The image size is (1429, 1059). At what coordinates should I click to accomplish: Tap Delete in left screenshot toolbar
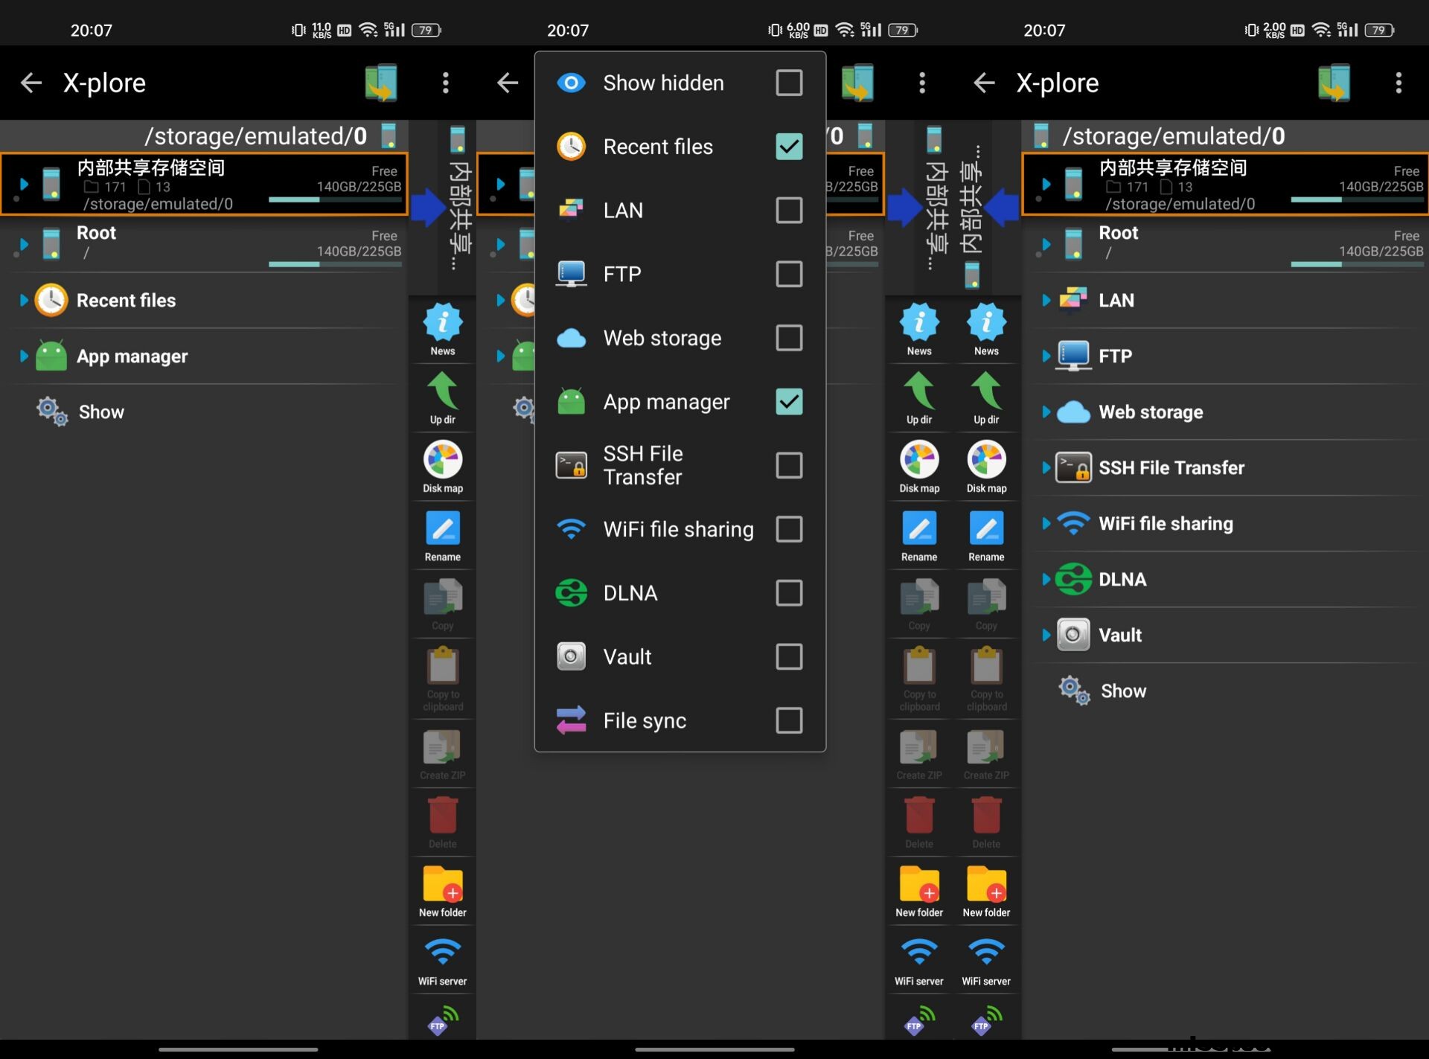tap(443, 822)
